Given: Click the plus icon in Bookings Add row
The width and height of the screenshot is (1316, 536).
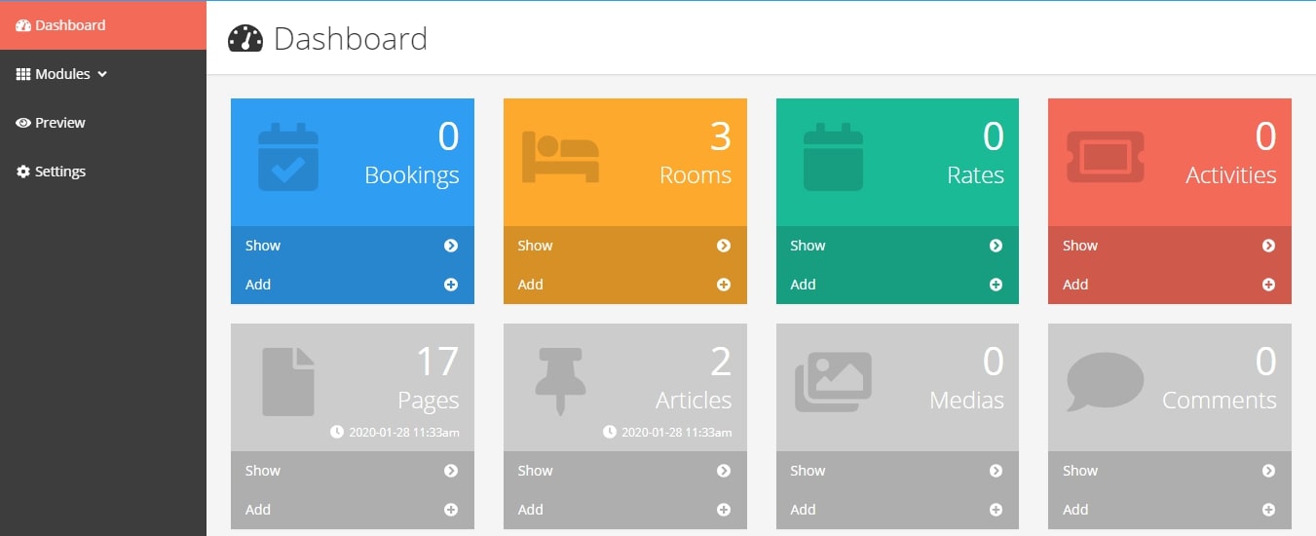Looking at the screenshot, I should tap(451, 285).
